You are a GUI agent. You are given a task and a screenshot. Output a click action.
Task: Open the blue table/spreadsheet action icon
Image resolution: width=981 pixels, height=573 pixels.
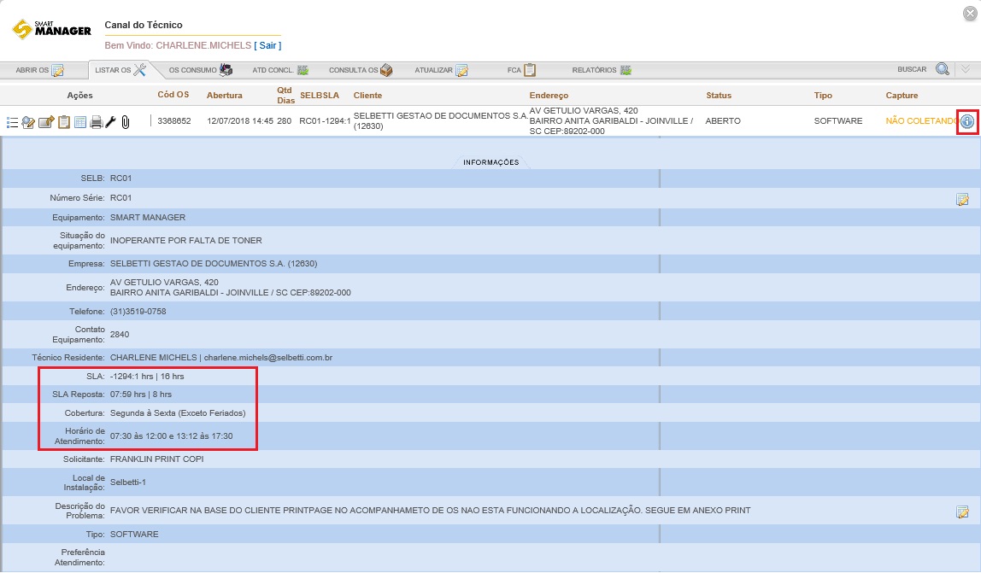(80, 122)
